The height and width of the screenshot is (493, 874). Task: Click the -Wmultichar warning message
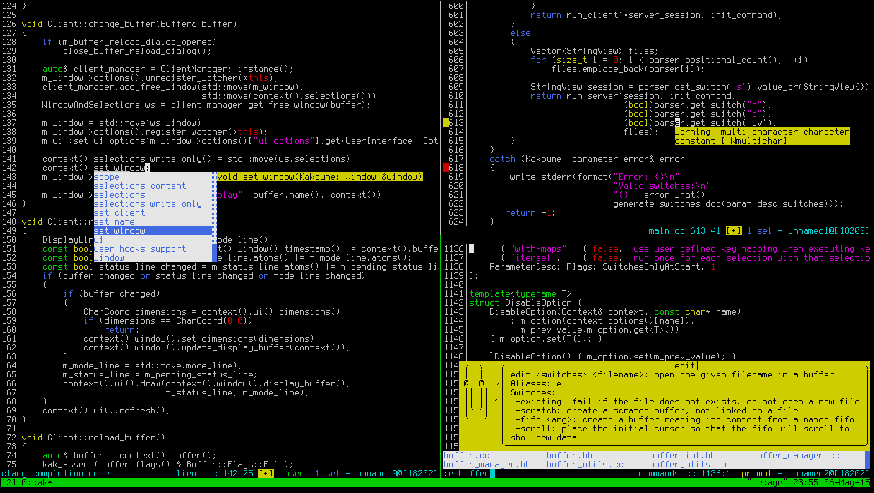click(762, 132)
